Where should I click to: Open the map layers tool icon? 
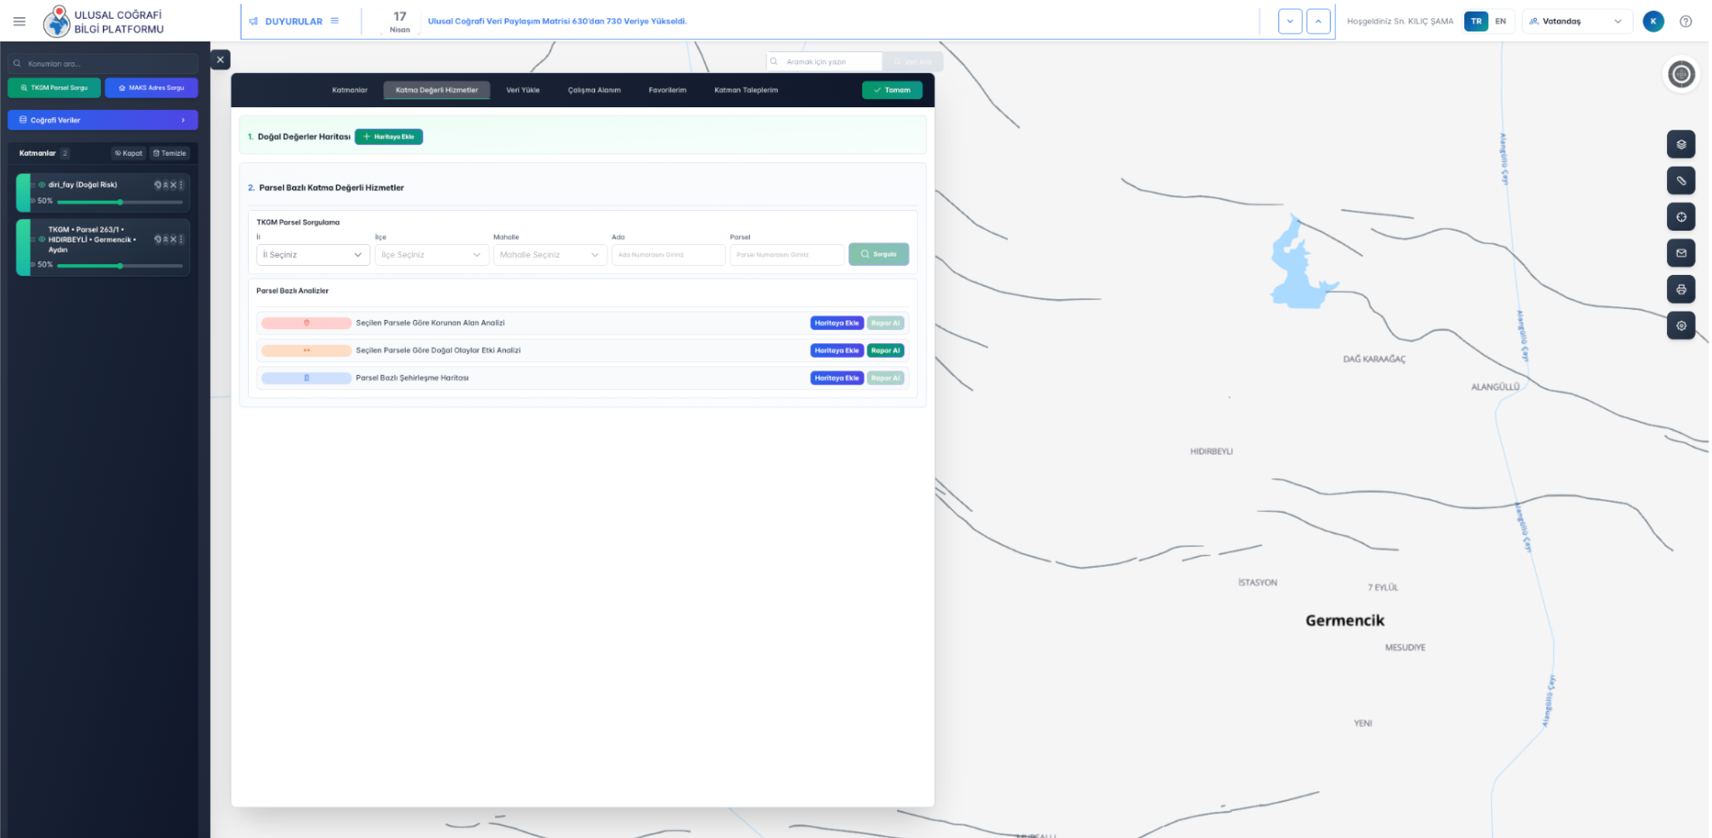pos(1680,144)
